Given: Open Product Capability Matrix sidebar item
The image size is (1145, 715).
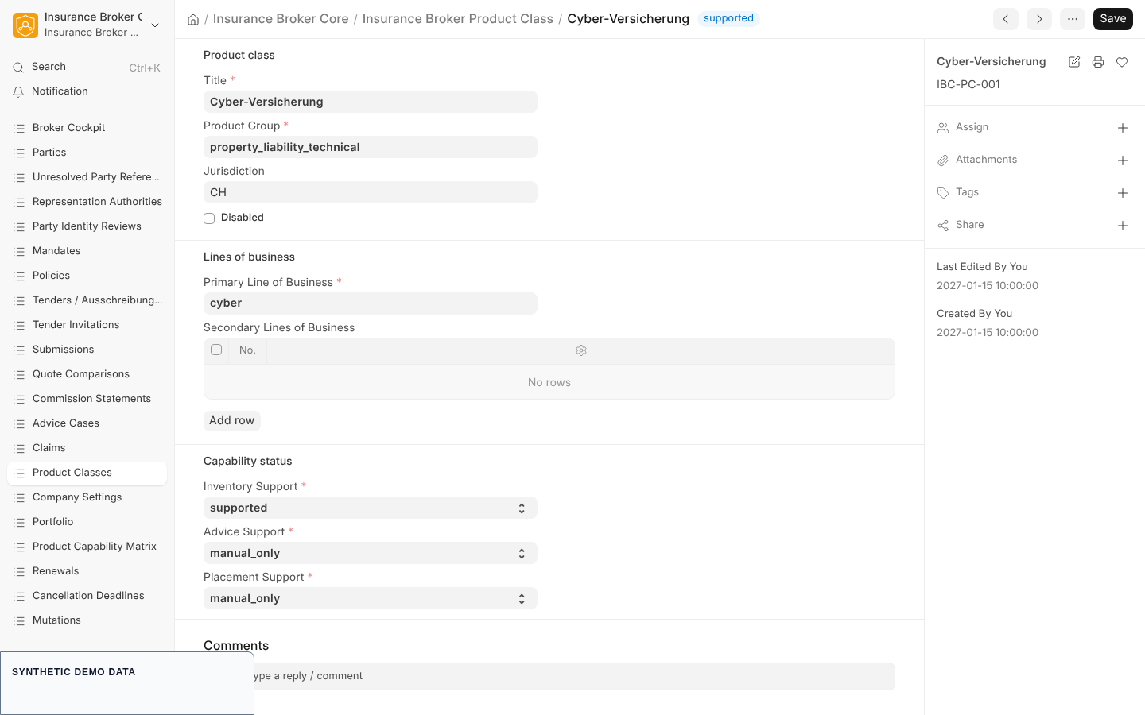Looking at the screenshot, I should pyautogui.click(x=87, y=547).
